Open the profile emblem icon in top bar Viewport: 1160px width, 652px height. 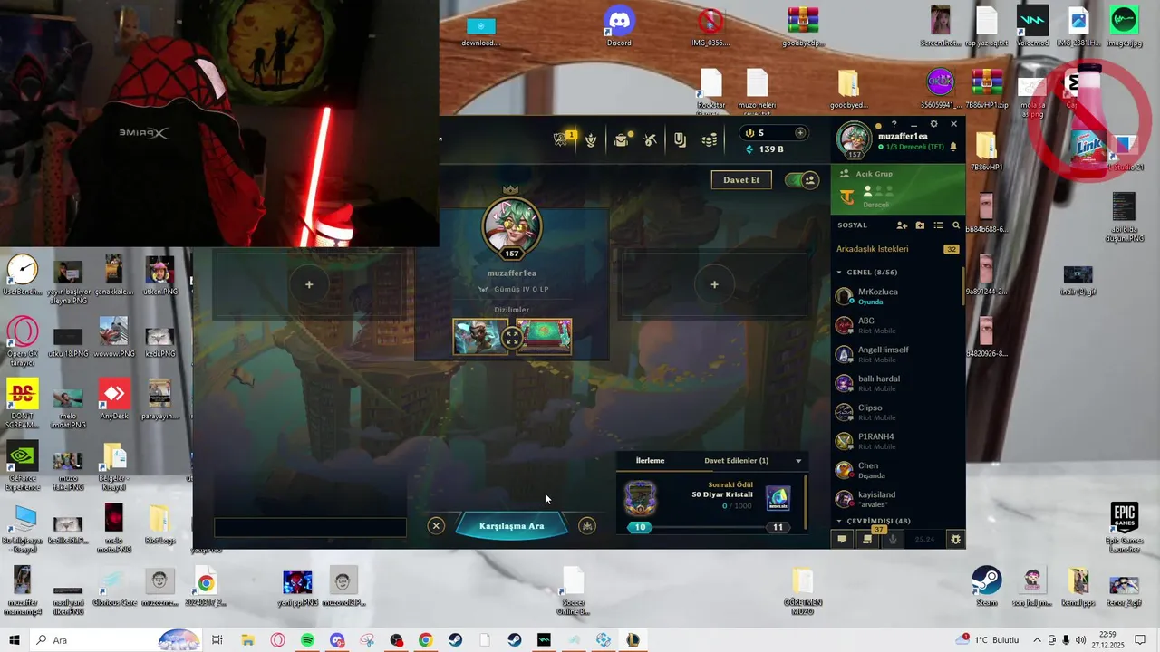[x=591, y=140]
